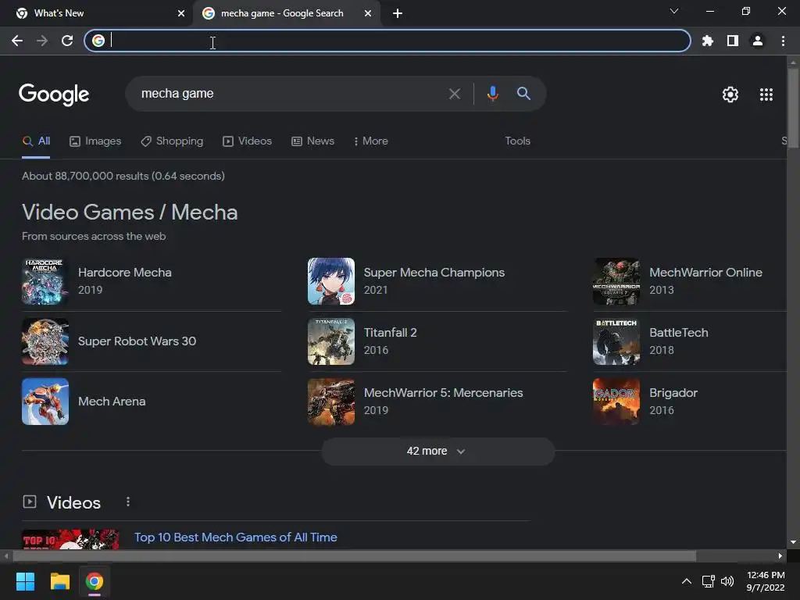The width and height of the screenshot is (800, 600).
Task: Click the horizontal scrollbar right arrow
Action: coord(780,555)
